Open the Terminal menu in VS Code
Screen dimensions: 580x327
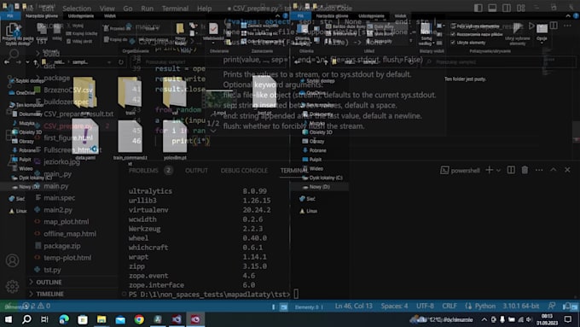tap(175, 9)
